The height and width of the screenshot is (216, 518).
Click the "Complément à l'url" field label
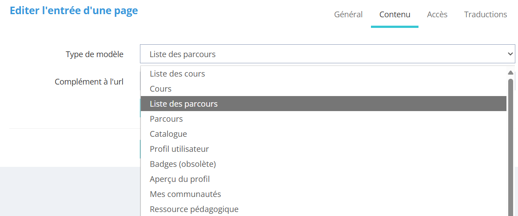pyautogui.click(x=89, y=82)
